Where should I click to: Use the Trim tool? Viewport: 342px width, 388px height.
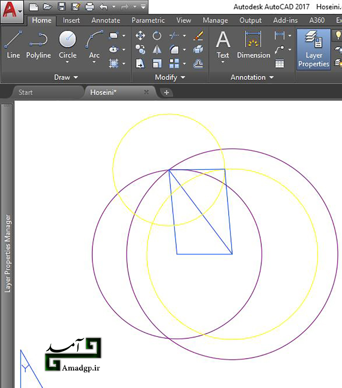coord(174,36)
